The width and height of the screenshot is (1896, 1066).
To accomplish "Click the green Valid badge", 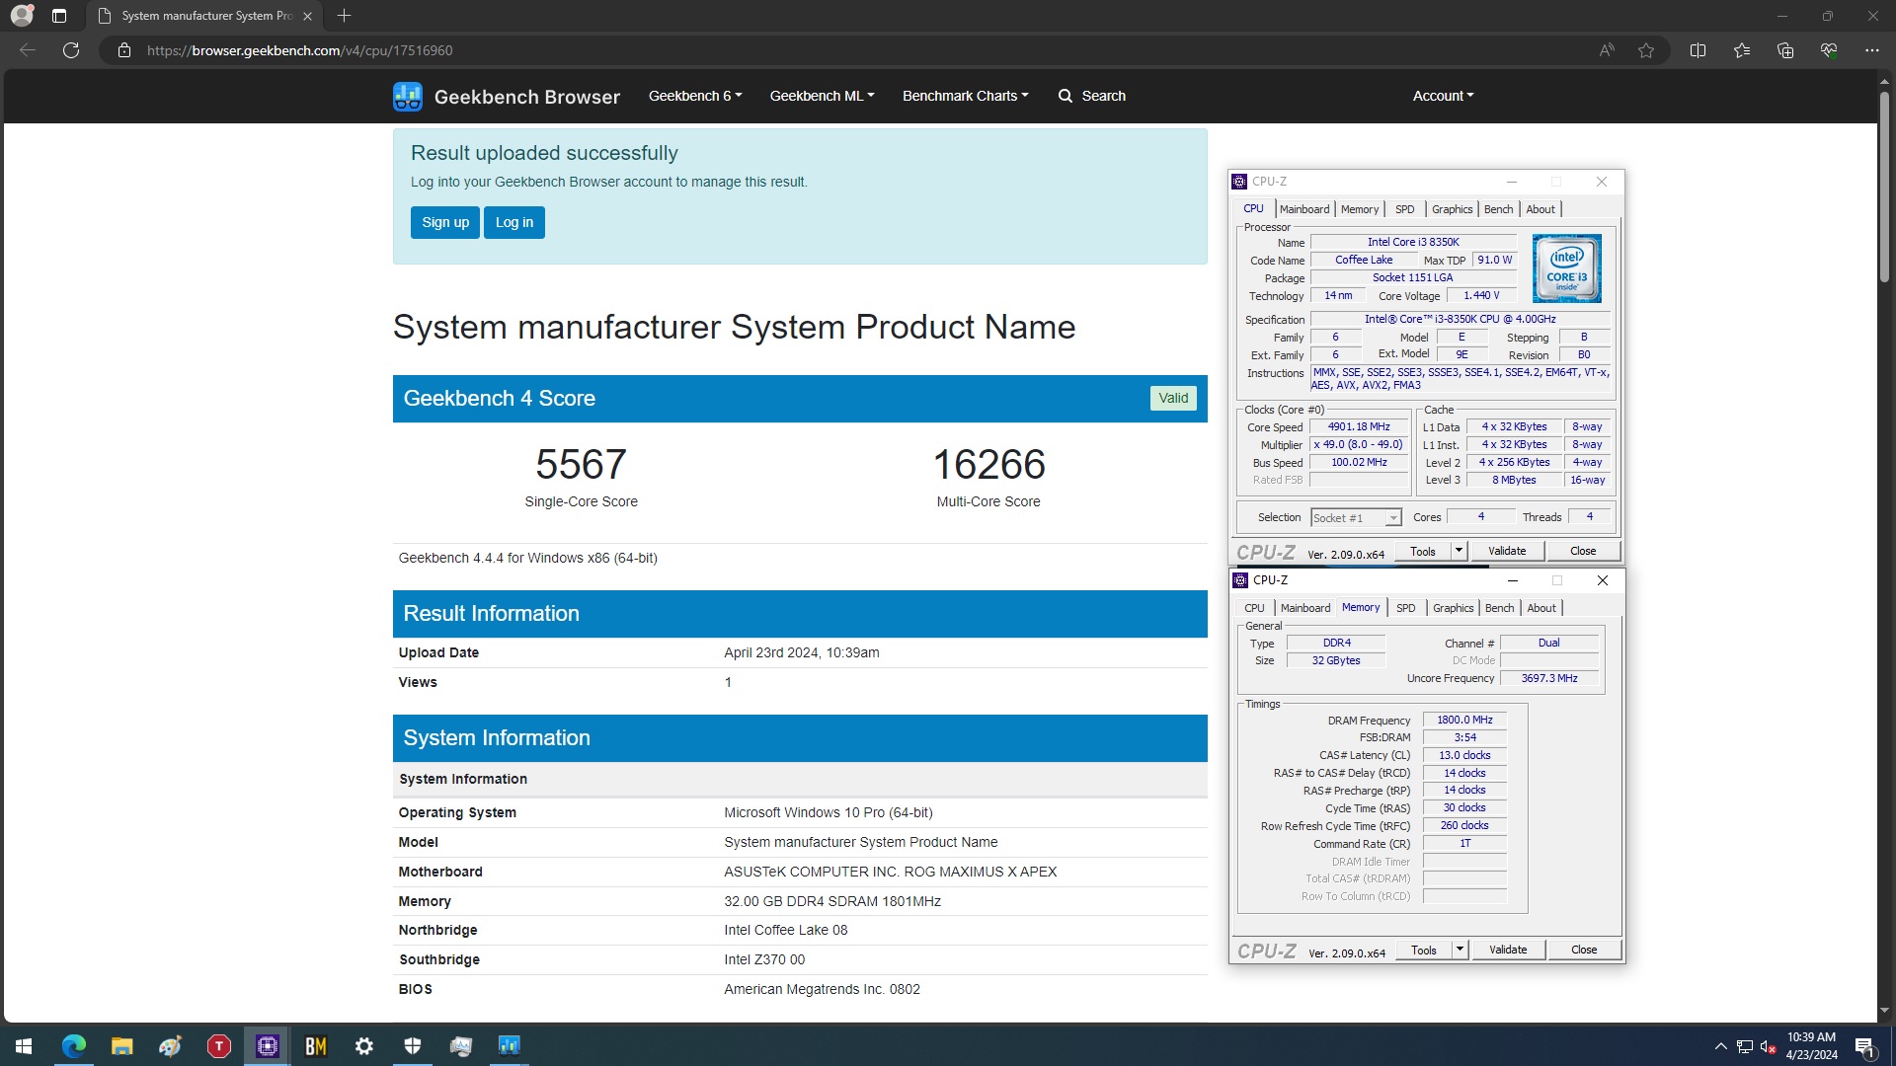I will click(x=1173, y=398).
